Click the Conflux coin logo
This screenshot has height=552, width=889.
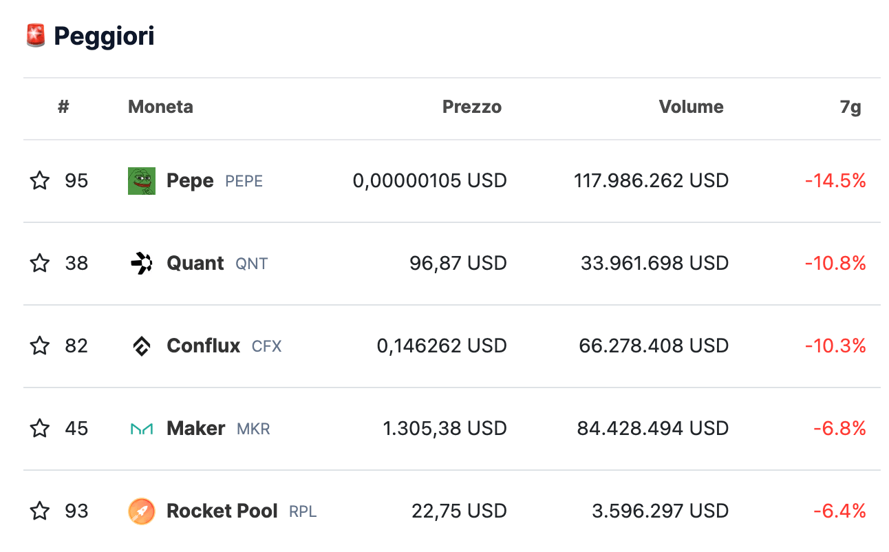(x=142, y=346)
